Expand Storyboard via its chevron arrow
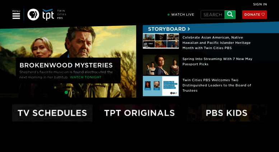Screen dimensions: 279x152 pos(189,29)
